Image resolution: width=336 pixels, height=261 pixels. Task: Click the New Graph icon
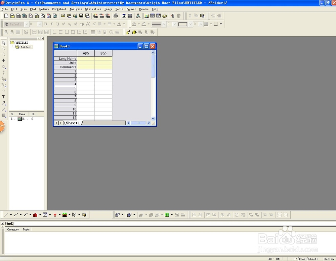tap(31, 16)
